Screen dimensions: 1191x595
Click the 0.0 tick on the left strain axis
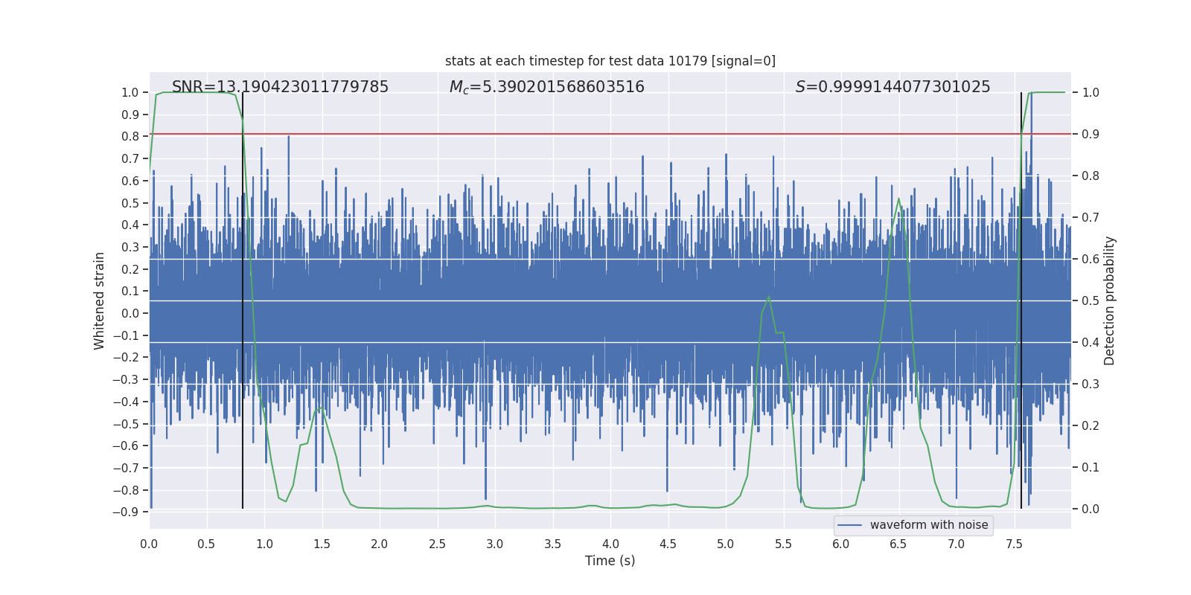pyautogui.click(x=130, y=313)
